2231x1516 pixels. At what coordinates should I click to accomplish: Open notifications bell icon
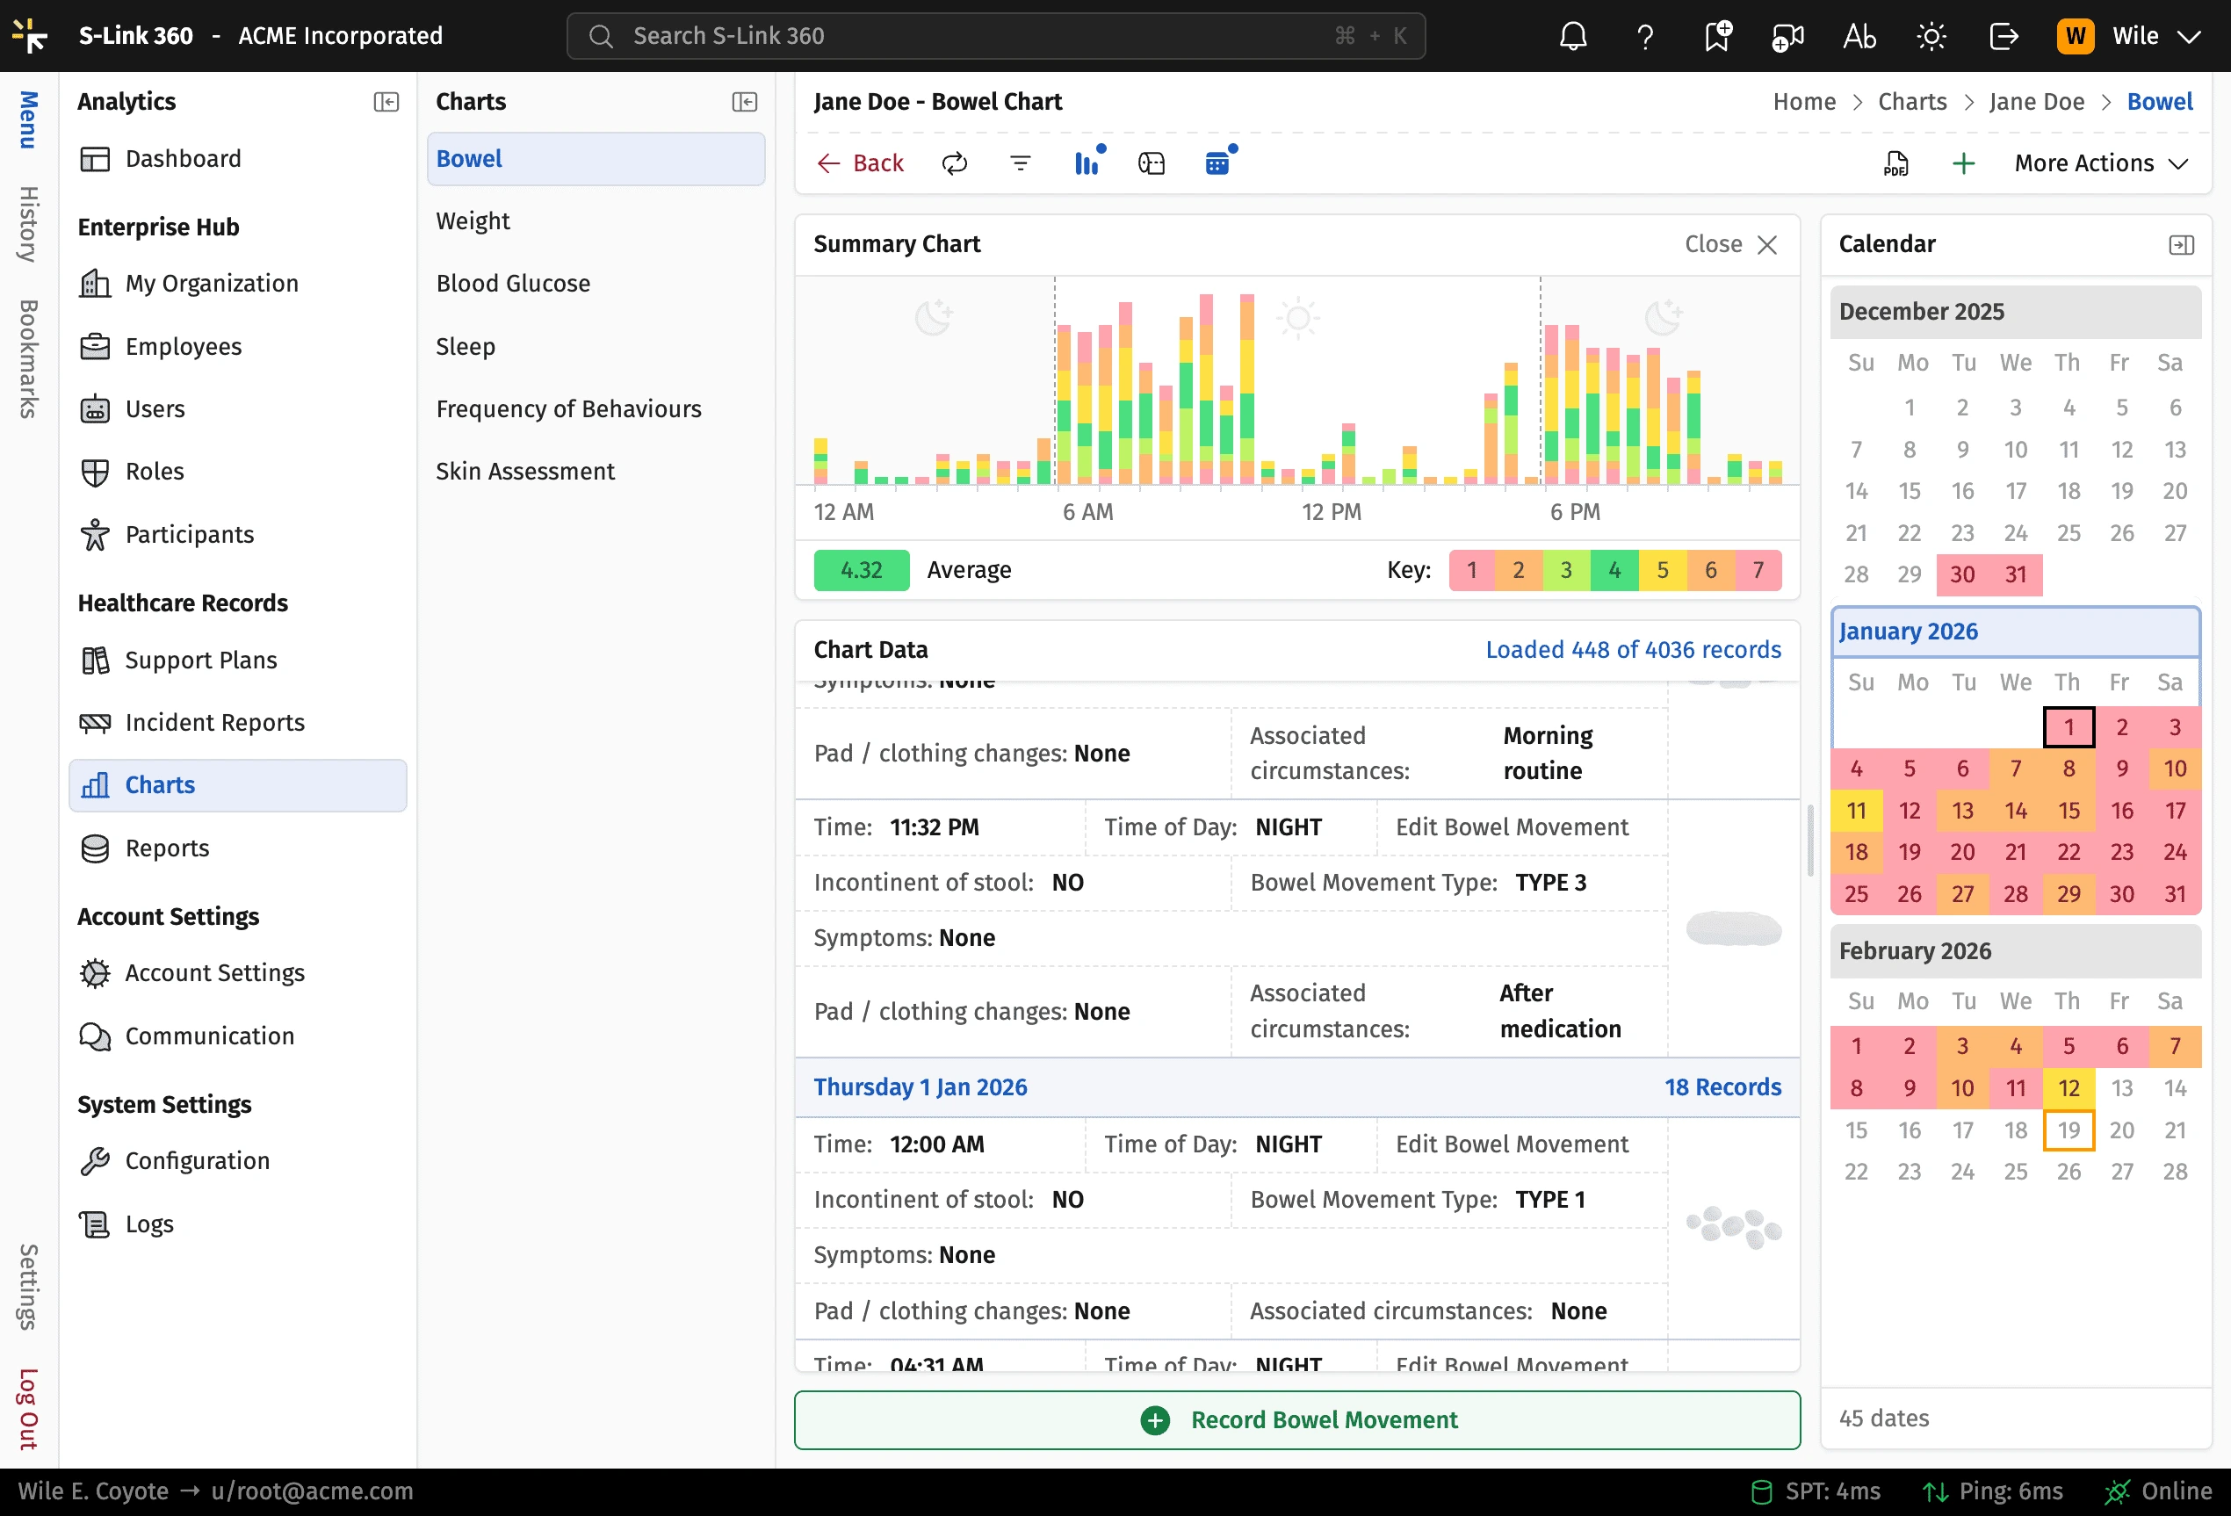coord(1572,37)
